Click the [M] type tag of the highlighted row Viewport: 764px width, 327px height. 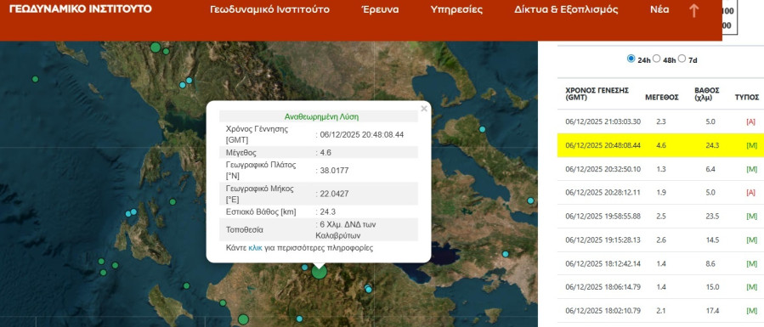(x=752, y=145)
